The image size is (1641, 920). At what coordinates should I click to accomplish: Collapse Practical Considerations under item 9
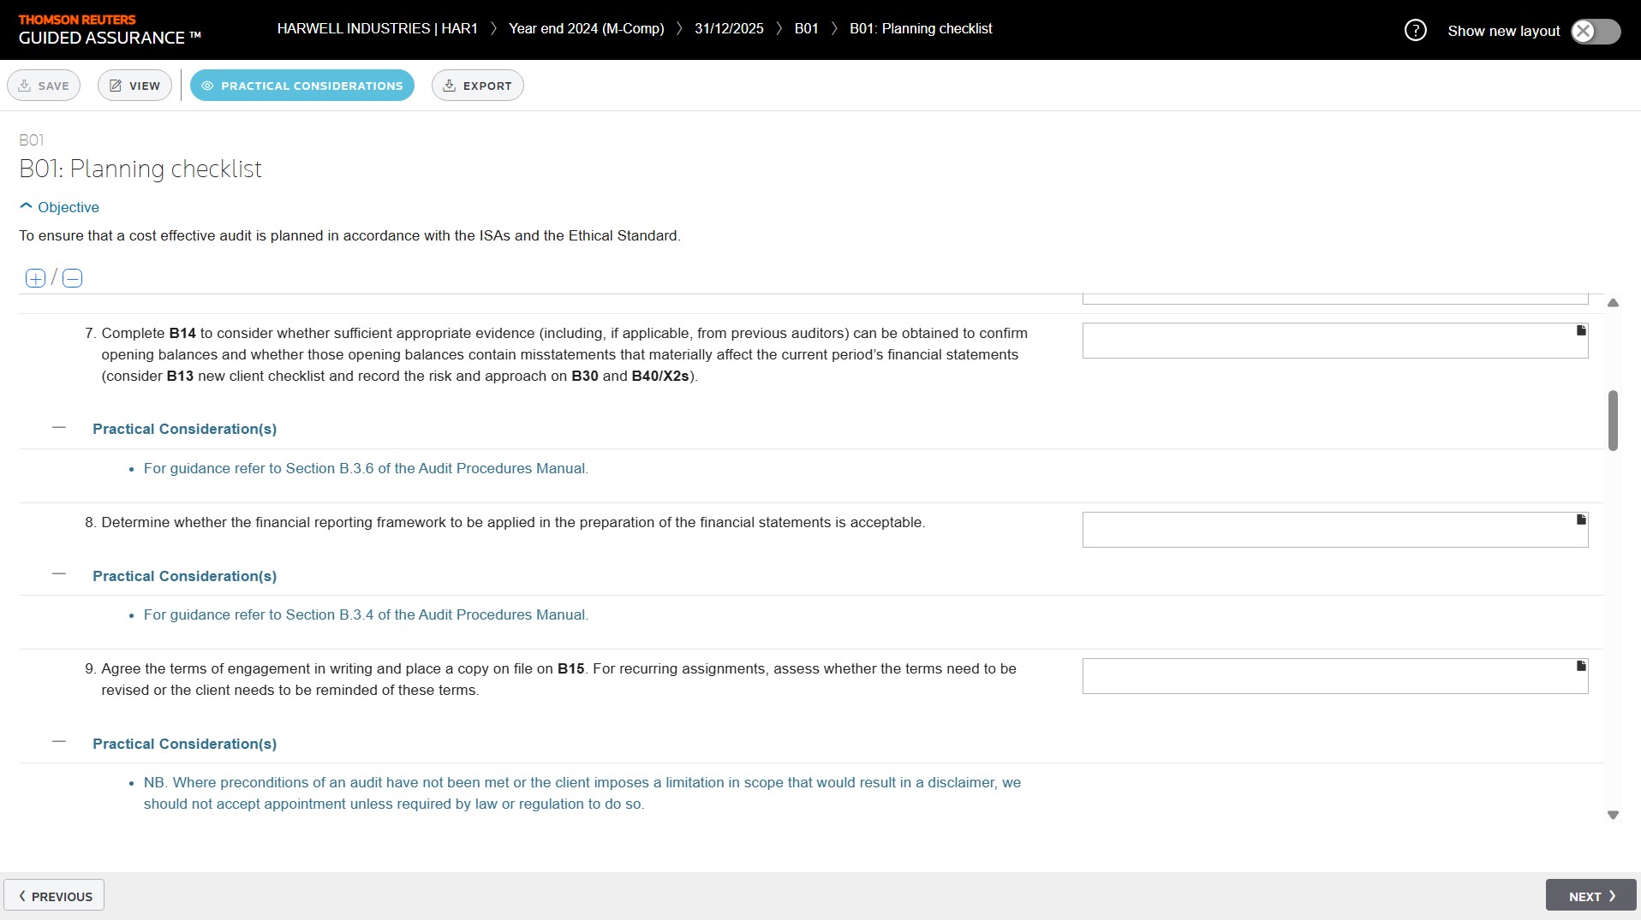click(x=59, y=743)
